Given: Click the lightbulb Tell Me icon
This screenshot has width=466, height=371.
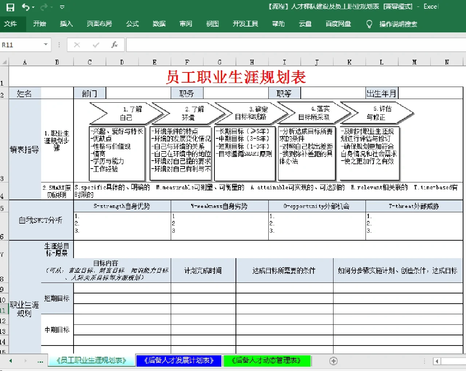Looking at the screenshot, I should pyautogui.click(x=369, y=24).
